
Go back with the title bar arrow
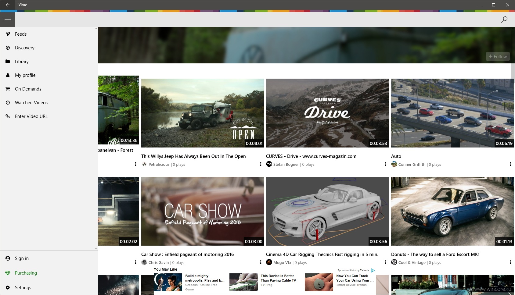[8, 5]
